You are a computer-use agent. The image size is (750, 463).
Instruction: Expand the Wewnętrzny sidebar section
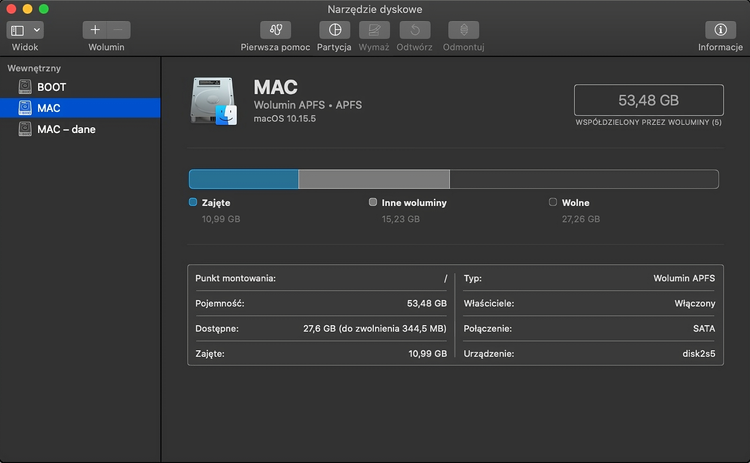click(34, 68)
